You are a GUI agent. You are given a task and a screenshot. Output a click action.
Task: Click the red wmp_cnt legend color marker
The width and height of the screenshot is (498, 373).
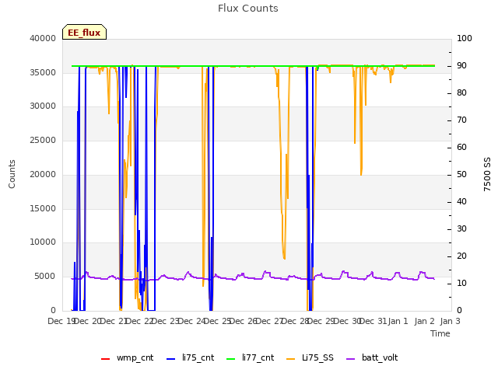(105, 359)
